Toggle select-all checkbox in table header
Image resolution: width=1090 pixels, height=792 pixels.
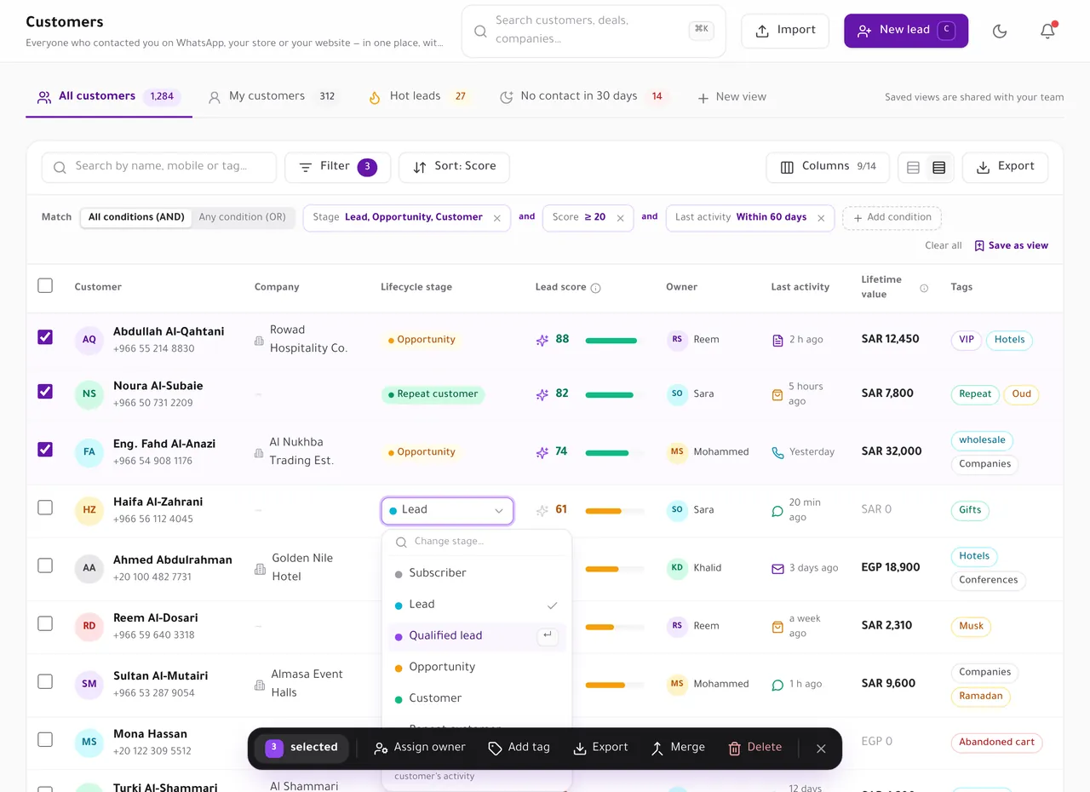[45, 285]
